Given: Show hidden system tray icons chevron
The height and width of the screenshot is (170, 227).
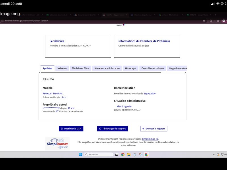Looking at the screenshot, I should click(214, 154).
